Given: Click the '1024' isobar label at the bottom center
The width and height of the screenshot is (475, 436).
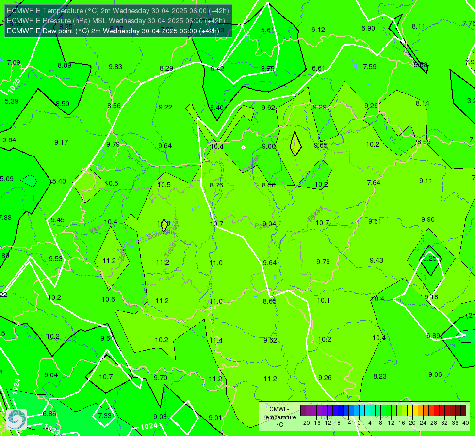Looking at the screenshot, I should (x=149, y=426).
